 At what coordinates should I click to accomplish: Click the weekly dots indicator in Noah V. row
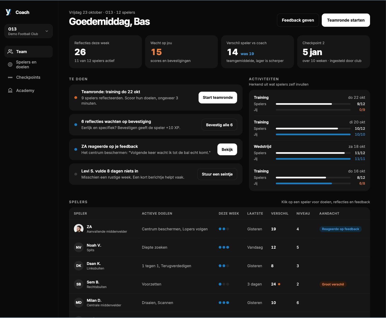click(224, 247)
